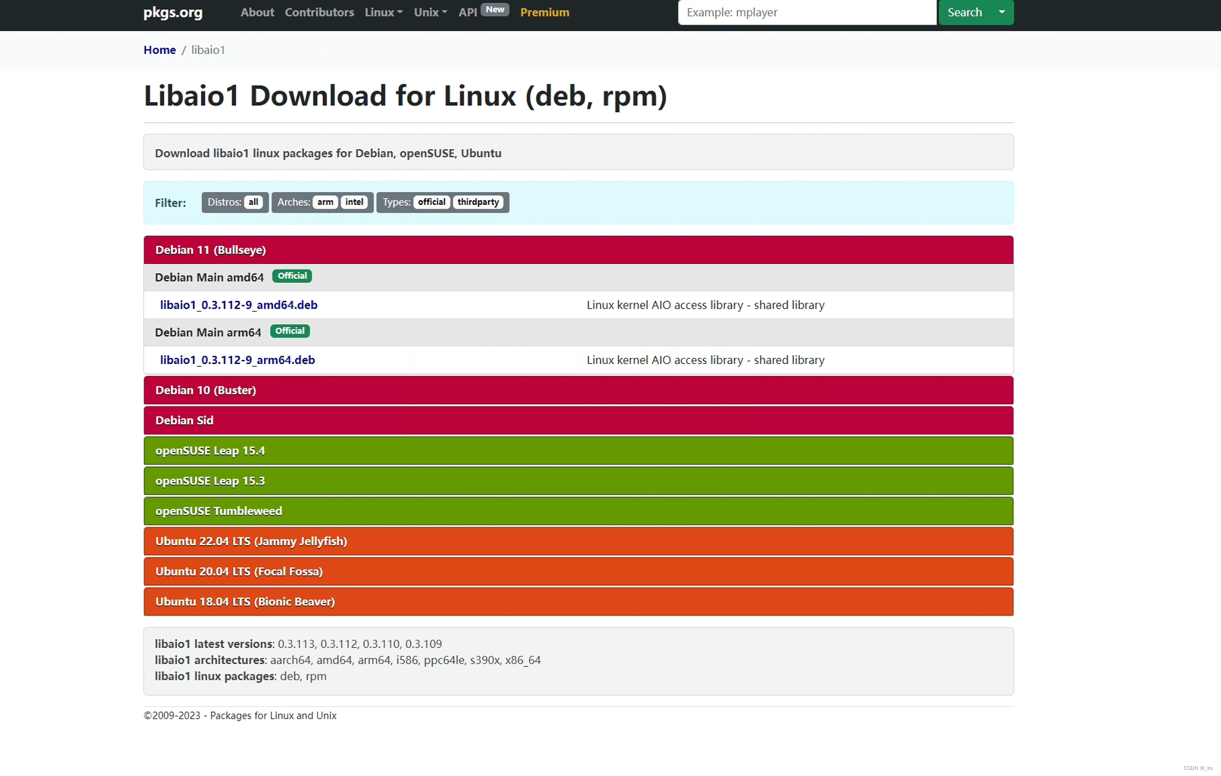
Task: Open the search options dropdown arrow
Action: 1002,12
